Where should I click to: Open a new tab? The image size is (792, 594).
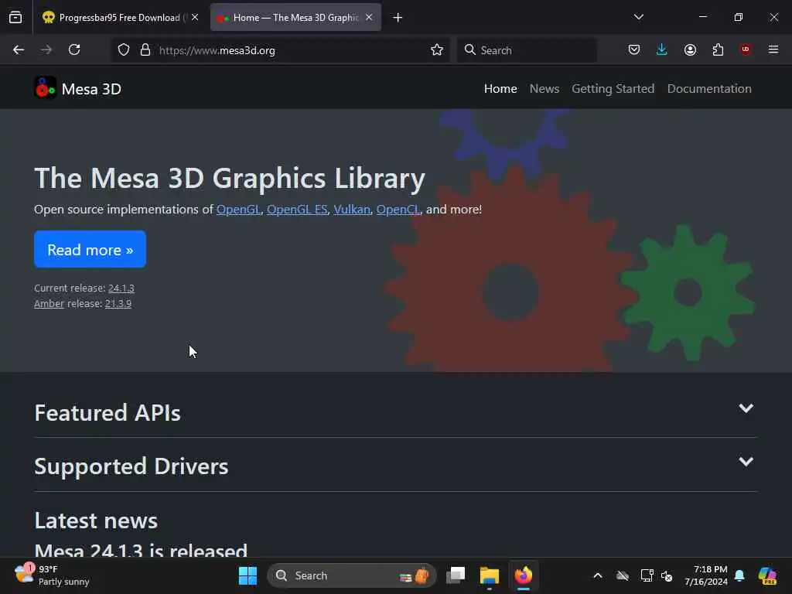(398, 18)
